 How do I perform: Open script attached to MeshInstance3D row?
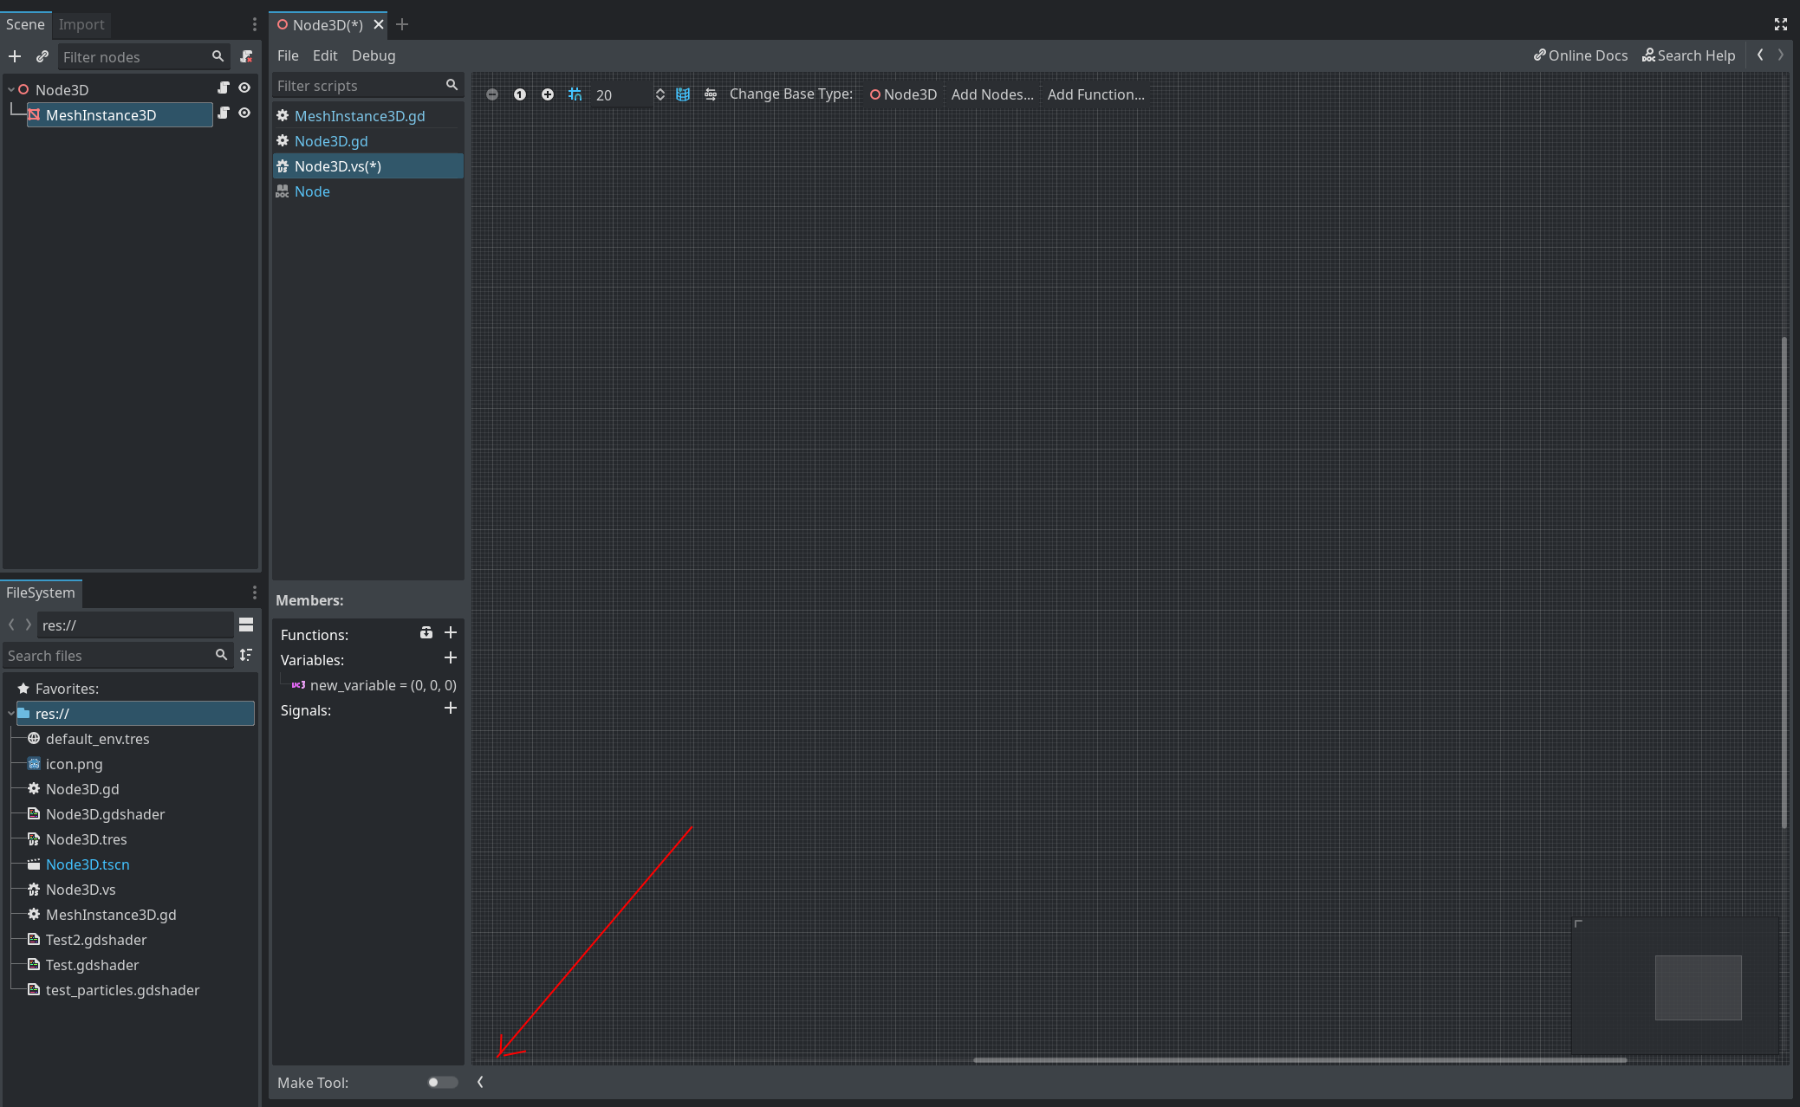click(223, 113)
